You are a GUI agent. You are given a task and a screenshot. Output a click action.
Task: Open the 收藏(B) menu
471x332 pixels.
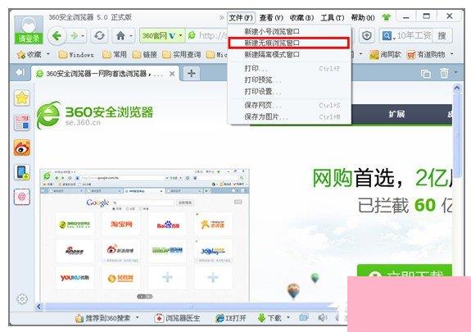coord(301,18)
